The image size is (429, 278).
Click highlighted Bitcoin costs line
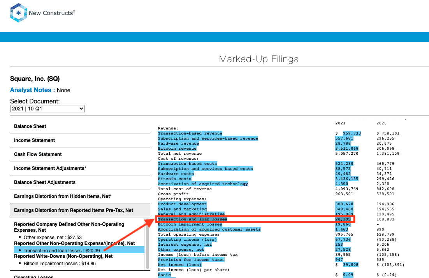click(174, 179)
